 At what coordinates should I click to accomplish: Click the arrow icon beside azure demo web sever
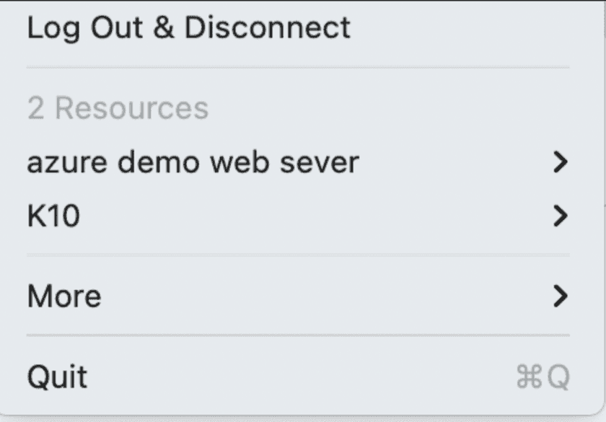pos(560,163)
